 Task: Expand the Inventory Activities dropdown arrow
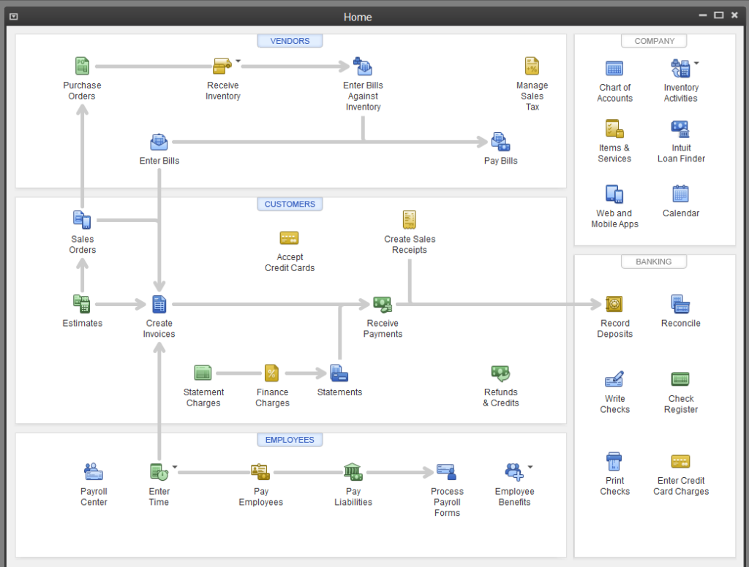pos(696,64)
